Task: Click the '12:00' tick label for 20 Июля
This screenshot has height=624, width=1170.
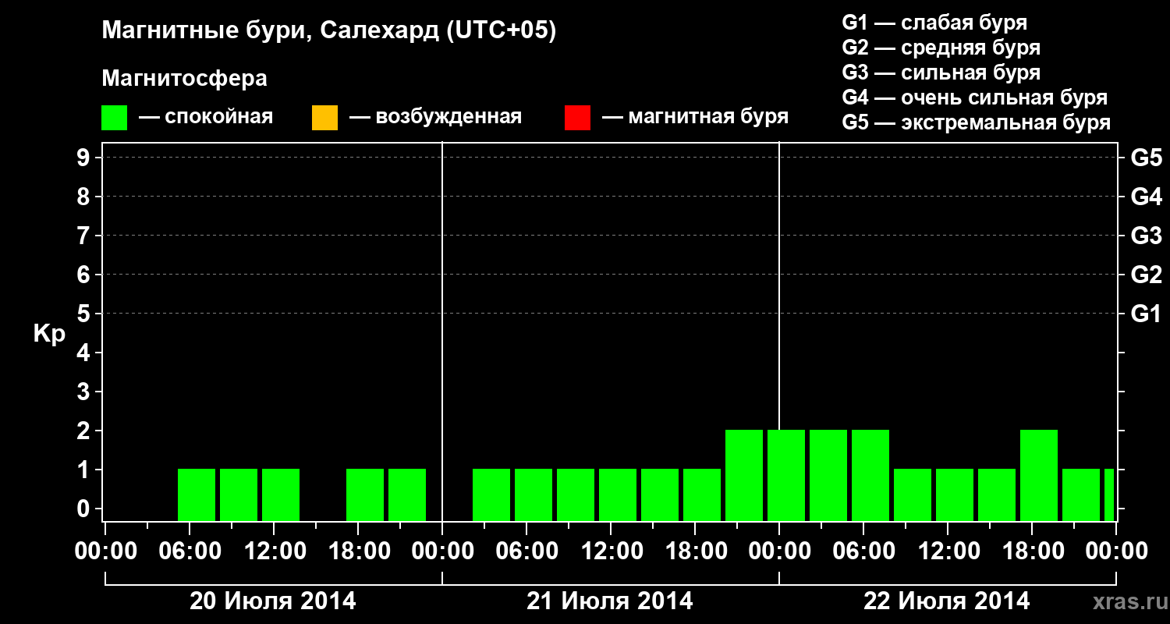Action: (x=274, y=551)
